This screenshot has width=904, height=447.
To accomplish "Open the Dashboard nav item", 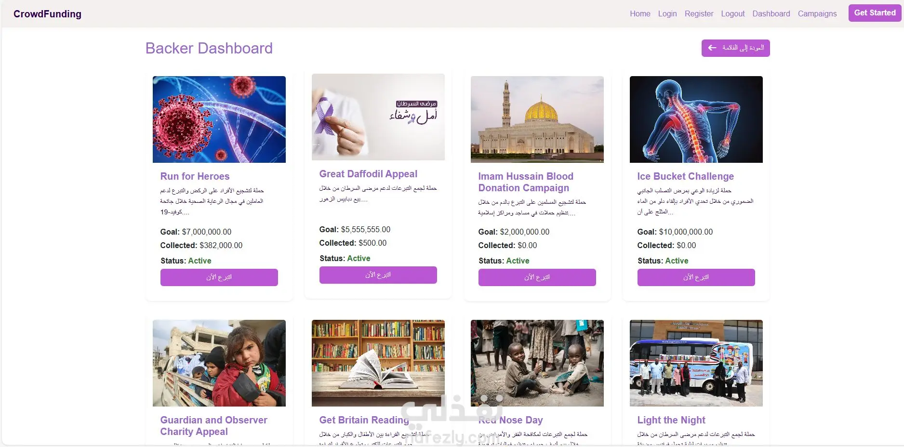I will pyautogui.click(x=771, y=13).
